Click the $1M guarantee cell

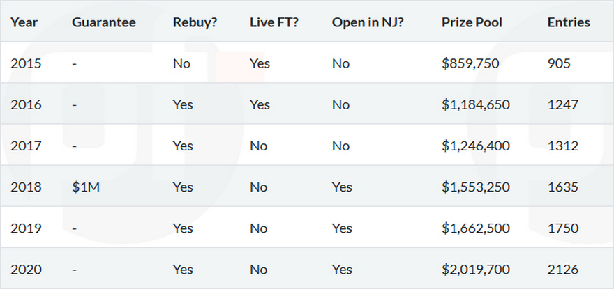(x=86, y=187)
